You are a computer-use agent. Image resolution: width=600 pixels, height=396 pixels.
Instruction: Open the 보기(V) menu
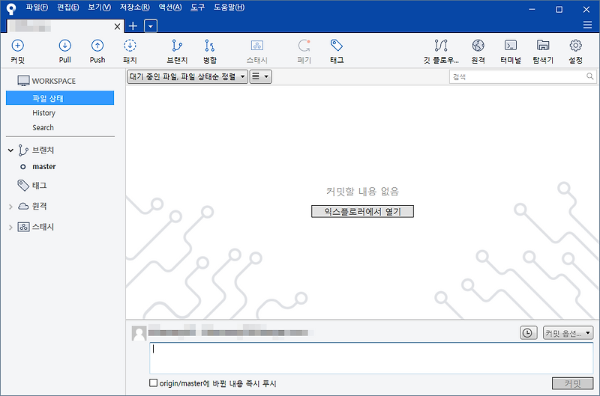tap(100, 7)
